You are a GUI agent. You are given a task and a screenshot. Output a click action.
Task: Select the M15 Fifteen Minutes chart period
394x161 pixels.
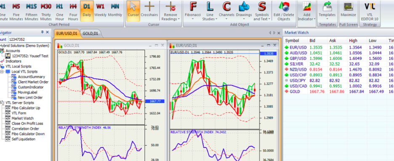31,11
